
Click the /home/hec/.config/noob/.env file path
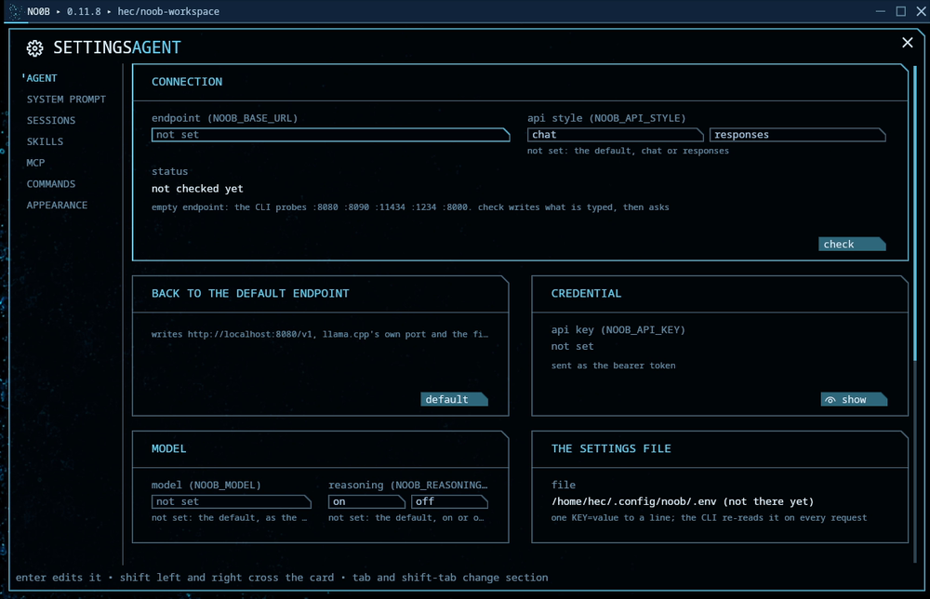click(682, 501)
